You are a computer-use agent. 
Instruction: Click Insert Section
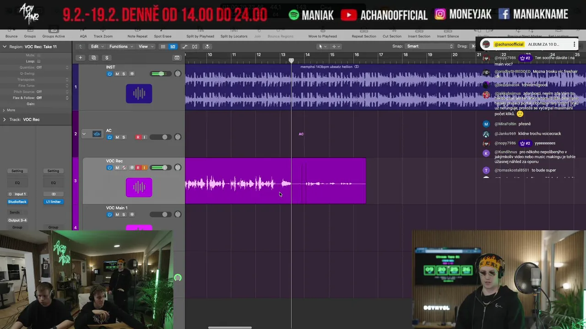tap(419, 36)
